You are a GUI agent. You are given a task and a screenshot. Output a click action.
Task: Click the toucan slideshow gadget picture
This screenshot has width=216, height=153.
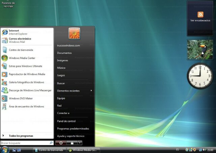[x=200, y=50]
